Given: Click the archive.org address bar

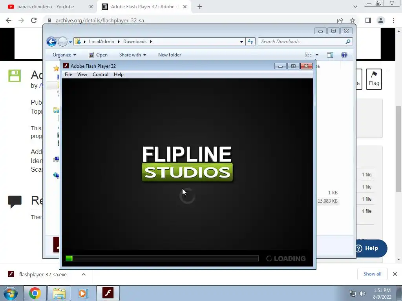Looking at the screenshot, I should pos(190,20).
